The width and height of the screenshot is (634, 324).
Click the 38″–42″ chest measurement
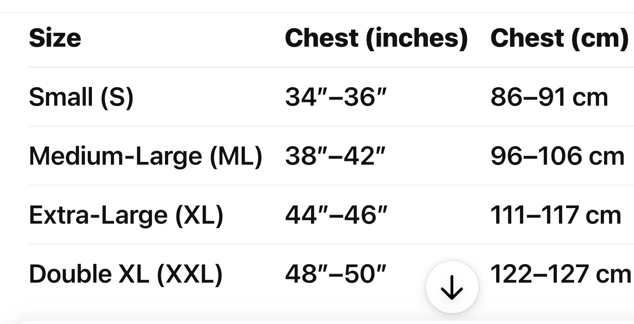tap(336, 156)
